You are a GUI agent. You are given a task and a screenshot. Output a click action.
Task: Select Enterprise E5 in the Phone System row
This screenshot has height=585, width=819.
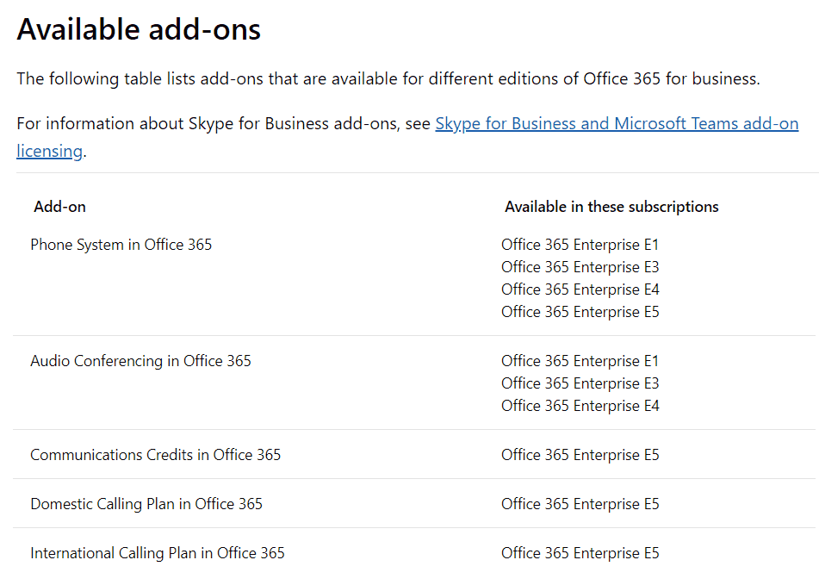[x=580, y=312]
